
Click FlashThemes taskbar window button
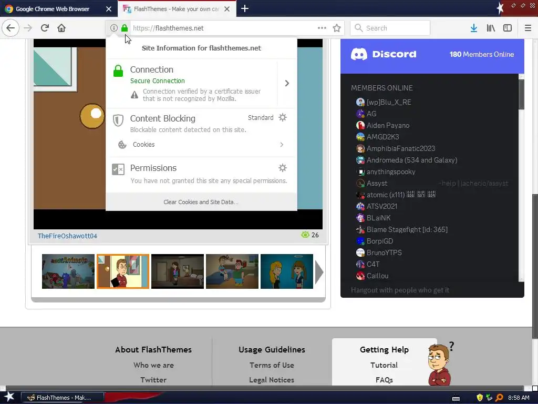pos(63,398)
